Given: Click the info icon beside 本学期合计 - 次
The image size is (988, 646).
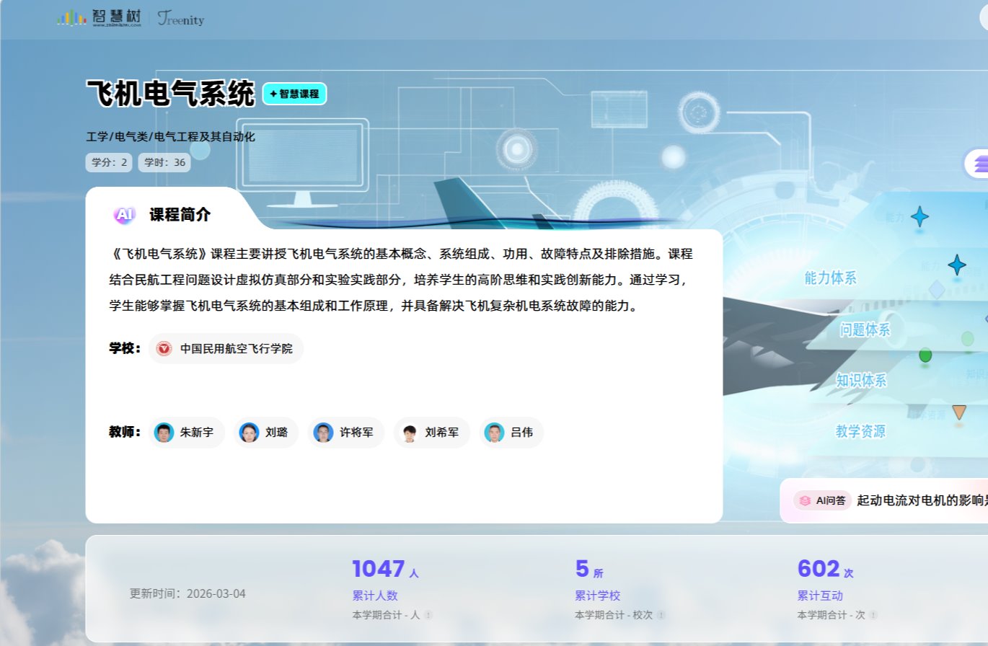Looking at the screenshot, I should [x=873, y=615].
